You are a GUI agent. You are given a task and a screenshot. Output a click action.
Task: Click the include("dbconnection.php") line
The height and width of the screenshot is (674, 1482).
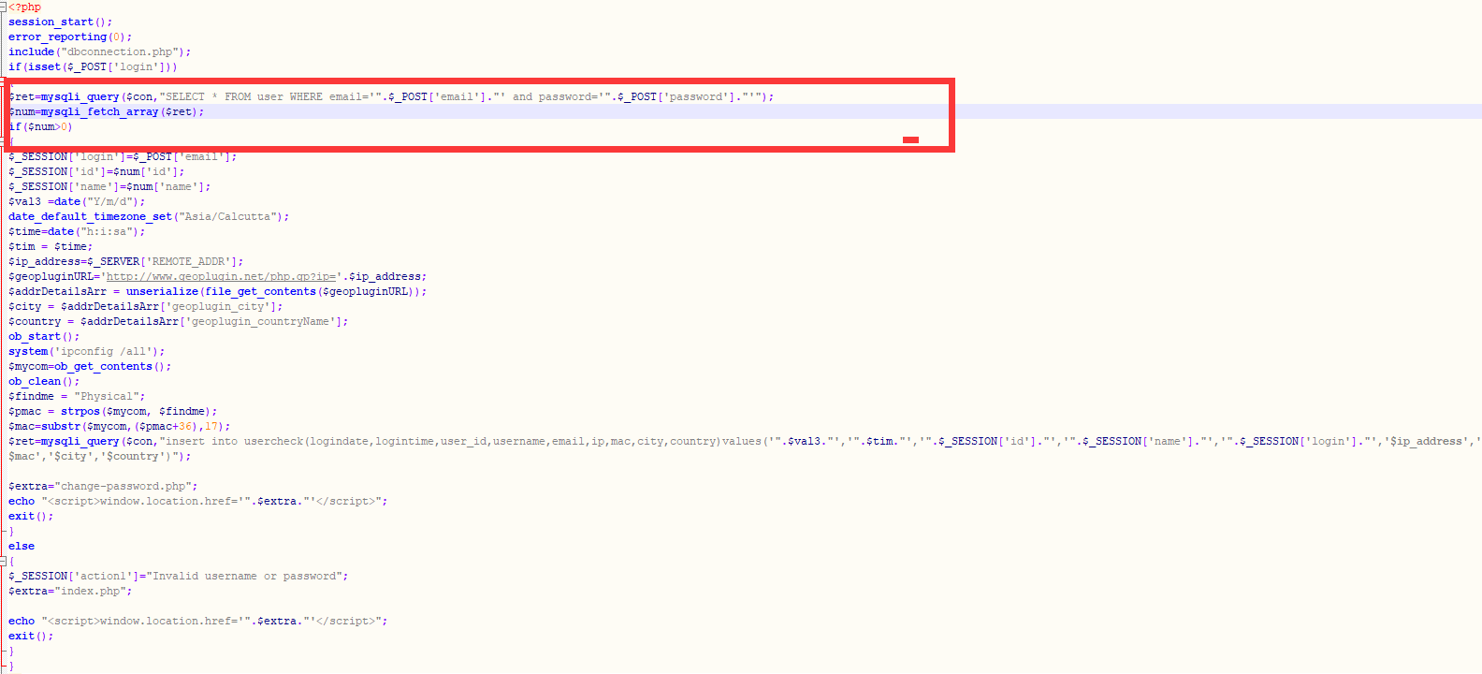pyautogui.click(x=99, y=52)
